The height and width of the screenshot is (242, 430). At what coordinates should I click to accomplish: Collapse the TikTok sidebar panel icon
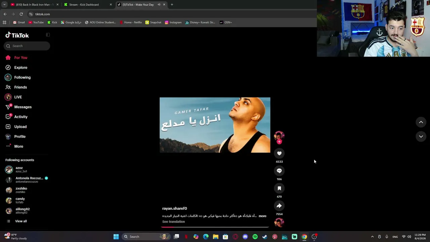click(x=48, y=35)
